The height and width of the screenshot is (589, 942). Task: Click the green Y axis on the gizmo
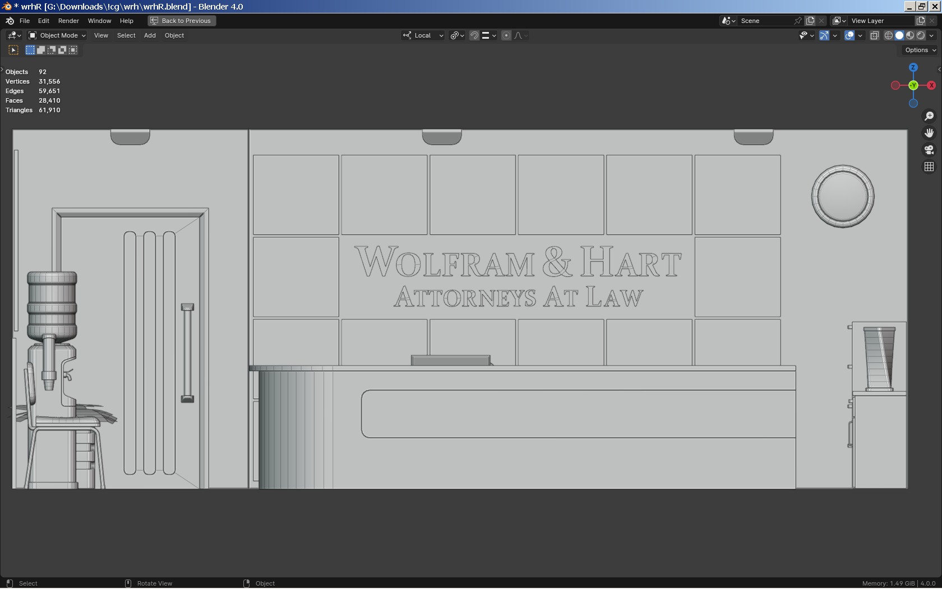click(913, 85)
